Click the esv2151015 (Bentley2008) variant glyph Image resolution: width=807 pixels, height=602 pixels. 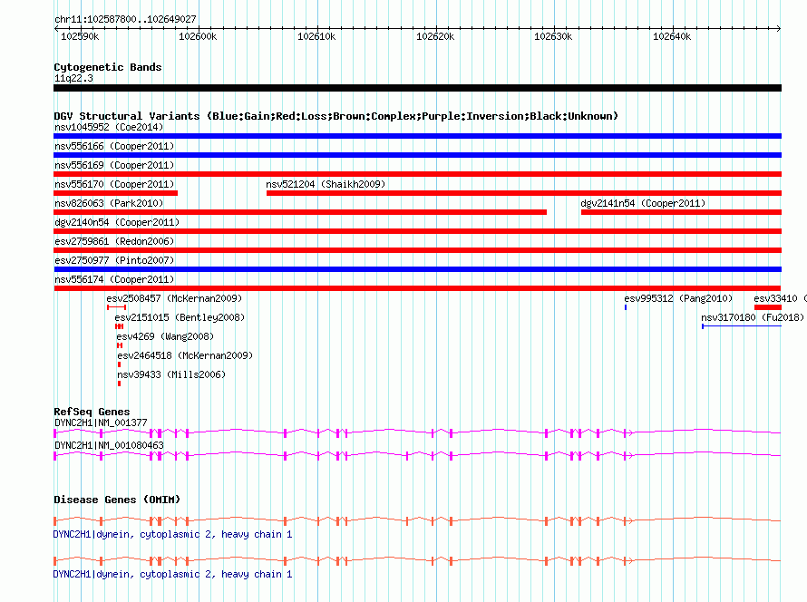120,326
